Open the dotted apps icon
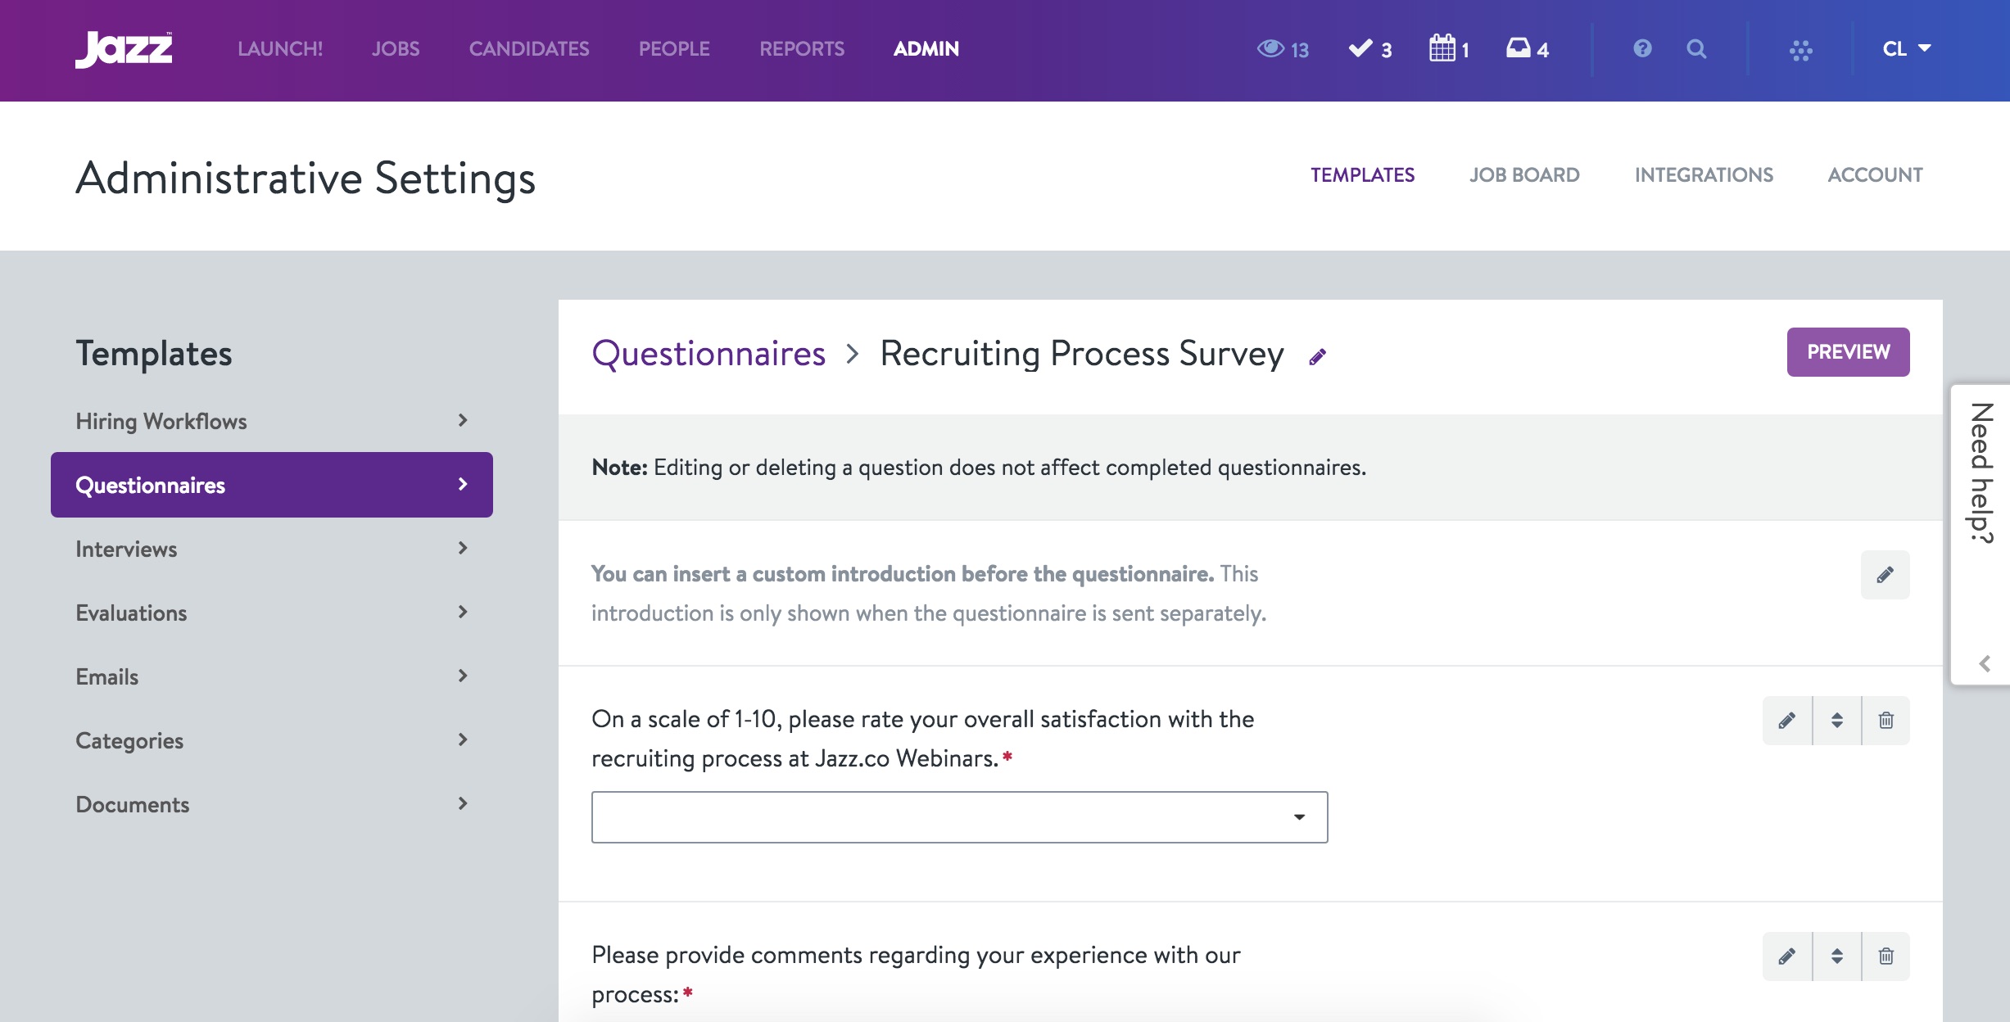 1800,50
